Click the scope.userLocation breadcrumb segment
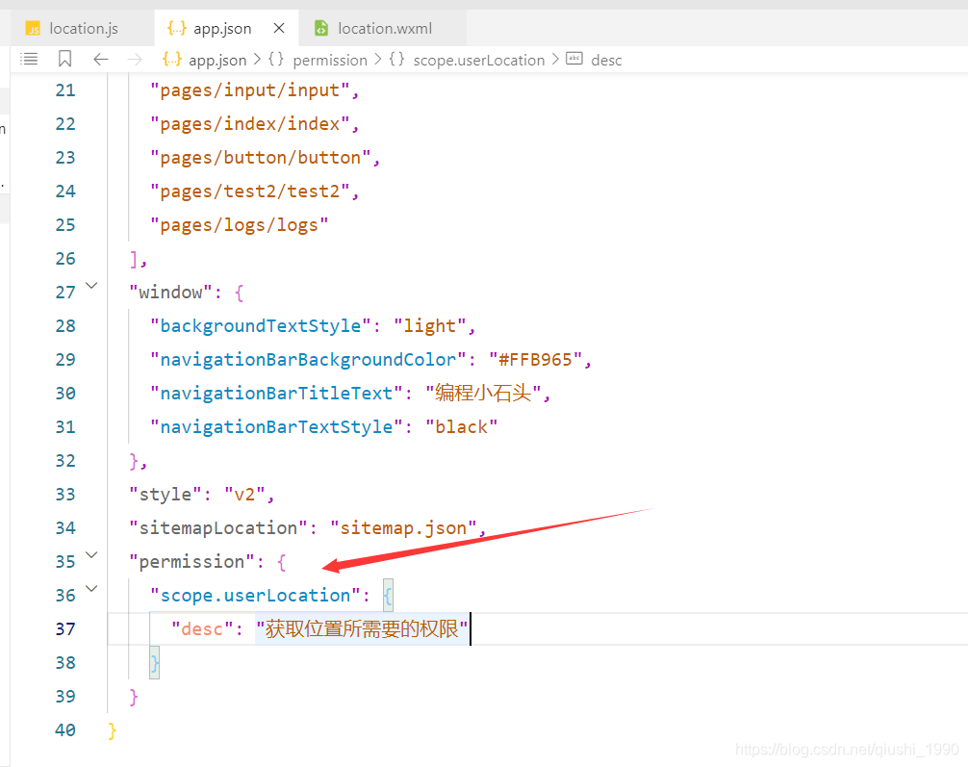 pos(479,60)
